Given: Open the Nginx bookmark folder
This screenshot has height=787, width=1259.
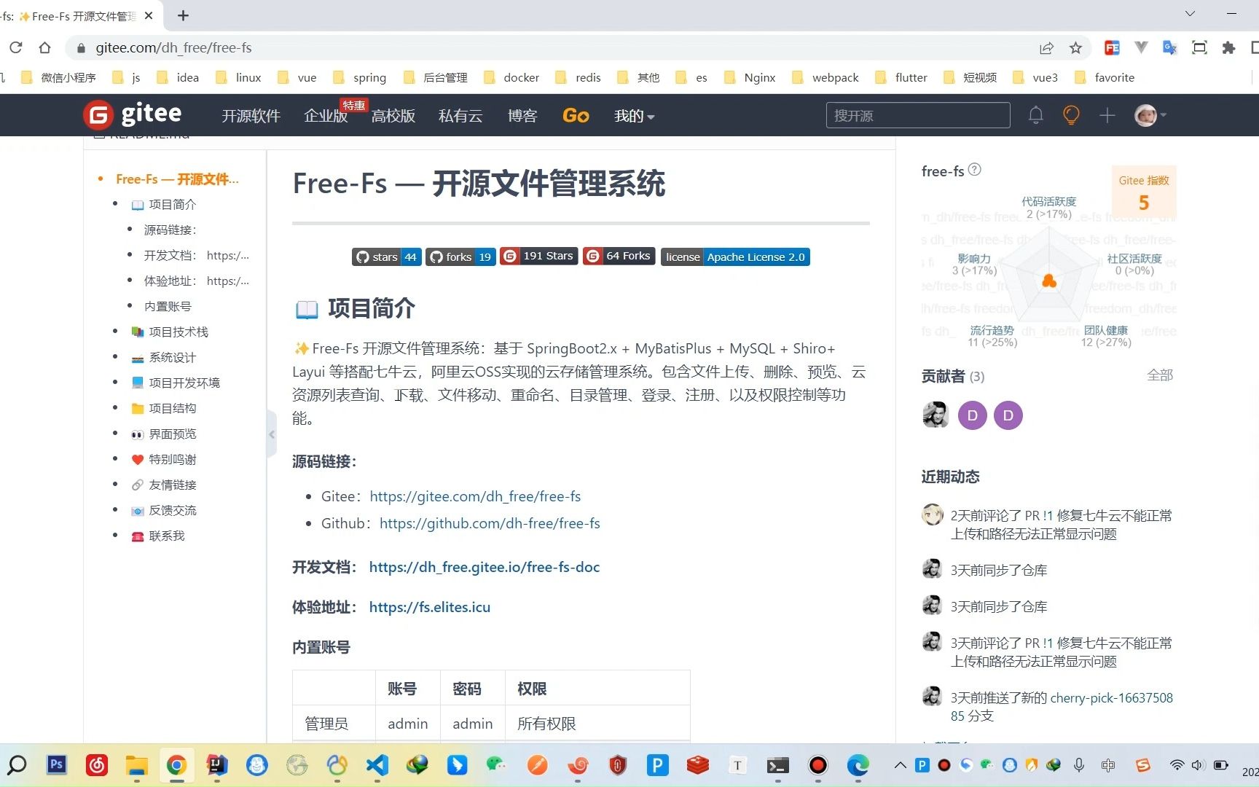Looking at the screenshot, I should tap(750, 78).
